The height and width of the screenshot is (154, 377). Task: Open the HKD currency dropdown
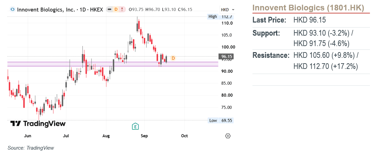[227, 10]
